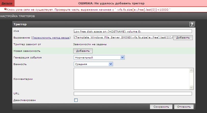Open the Детали error details link
Screen dimensions: 207x113
[x=7, y=3]
